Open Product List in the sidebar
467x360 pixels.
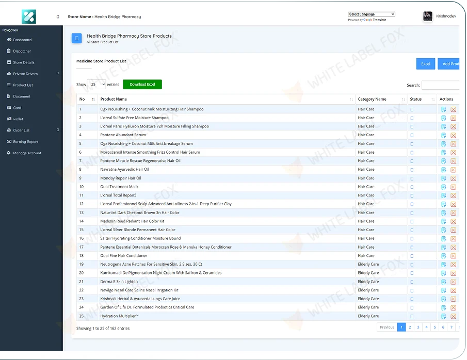[20, 85]
